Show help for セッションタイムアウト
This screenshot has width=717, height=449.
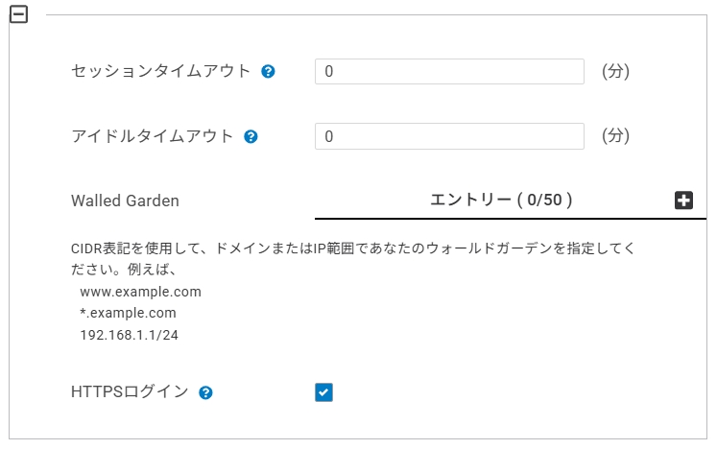(x=269, y=71)
